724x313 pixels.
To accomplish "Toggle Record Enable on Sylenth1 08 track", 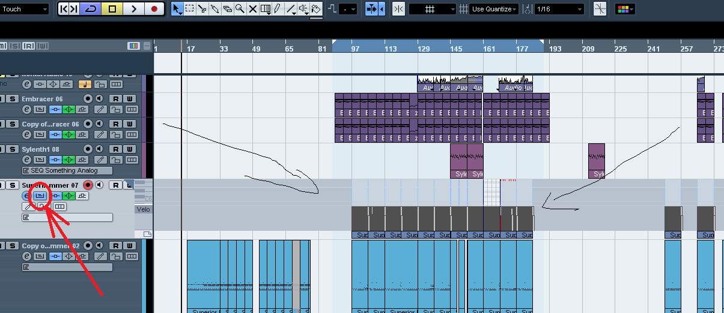I will point(88,149).
